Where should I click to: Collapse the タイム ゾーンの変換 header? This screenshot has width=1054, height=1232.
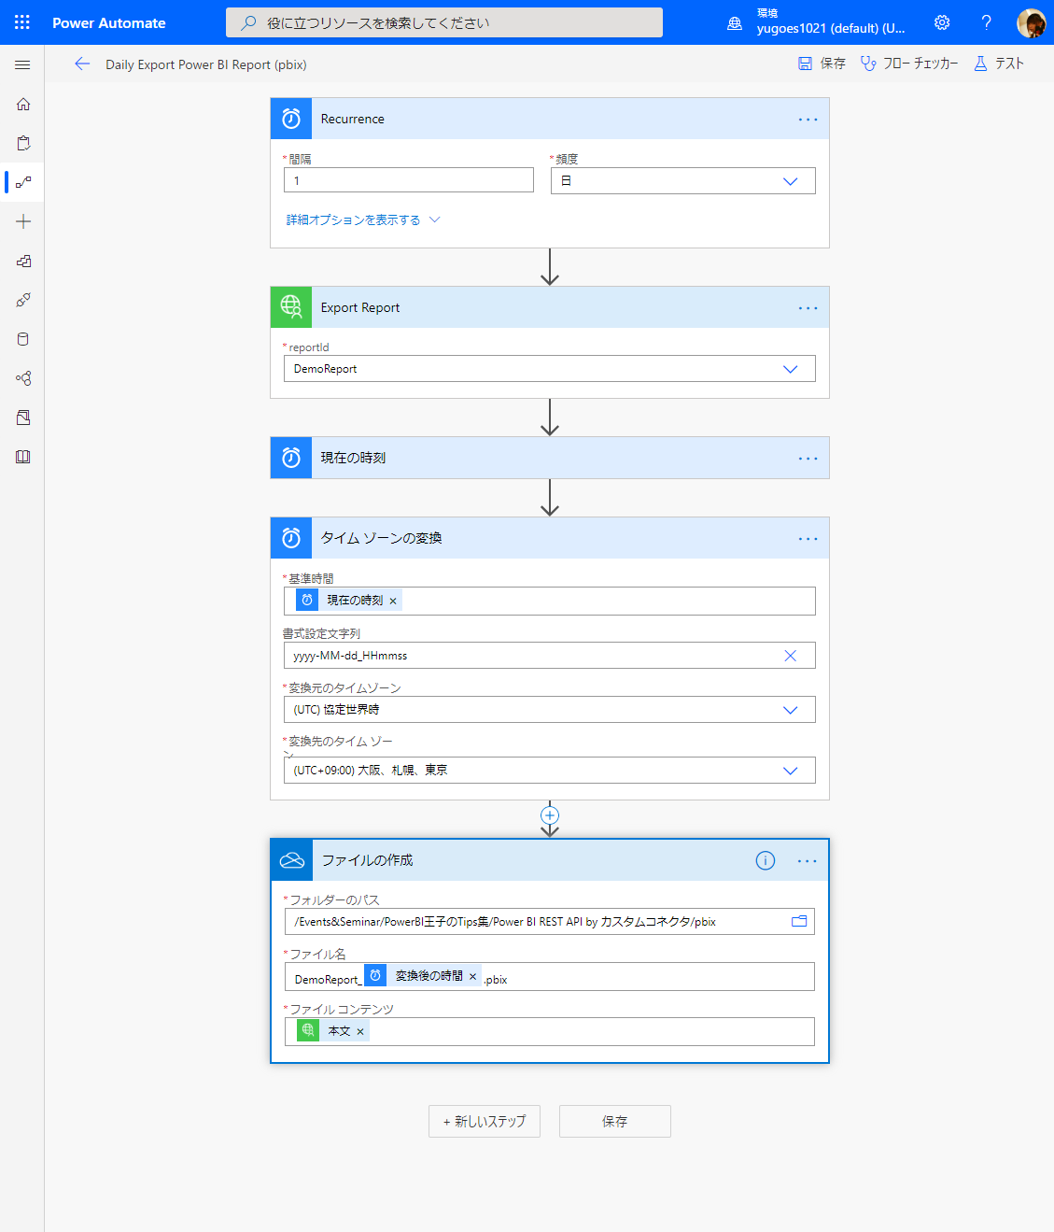pyautogui.click(x=550, y=538)
